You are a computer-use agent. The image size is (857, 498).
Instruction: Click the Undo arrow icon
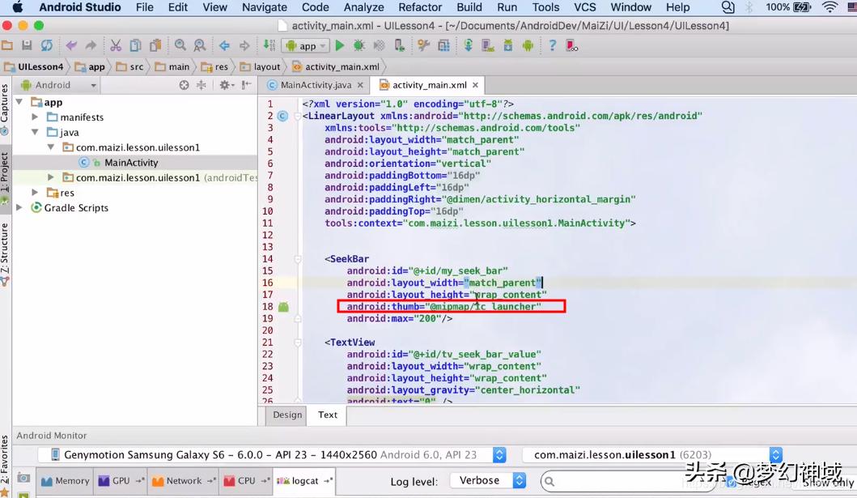(71, 46)
